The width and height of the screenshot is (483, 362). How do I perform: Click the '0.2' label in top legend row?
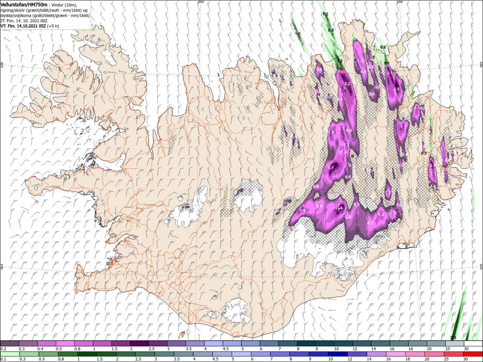pyautogui.click(x=3, y=349)
